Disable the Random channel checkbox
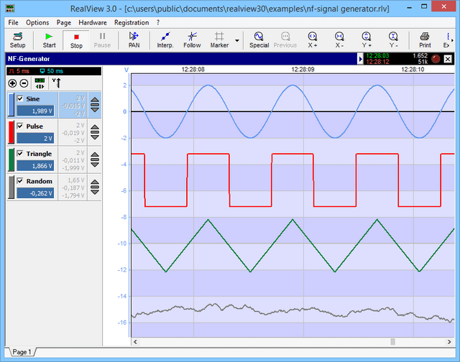 pyautogui.click(x=20, y=181)
